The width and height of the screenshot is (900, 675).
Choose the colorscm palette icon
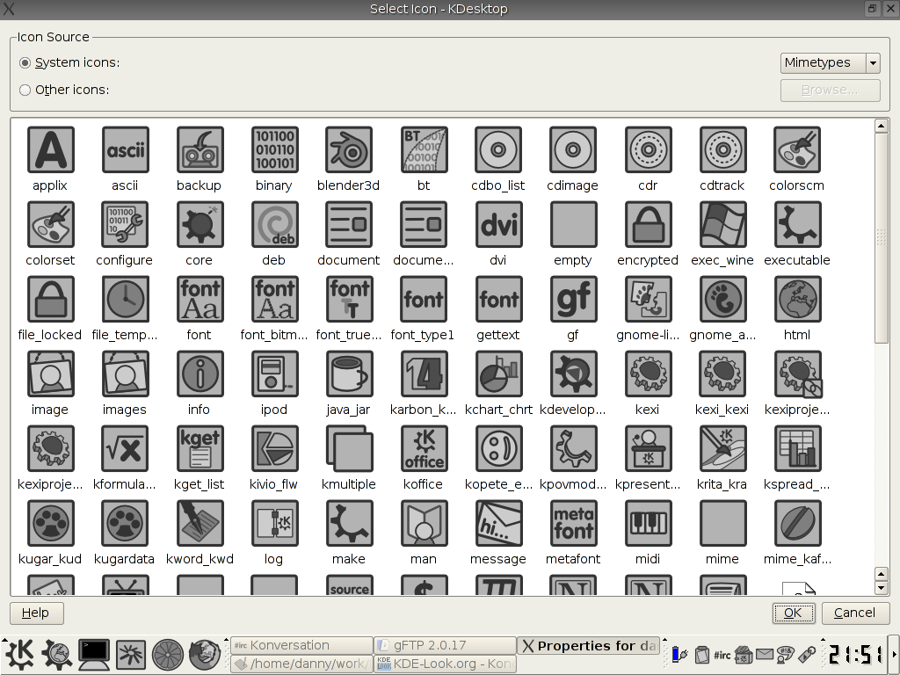coord(797,149)
